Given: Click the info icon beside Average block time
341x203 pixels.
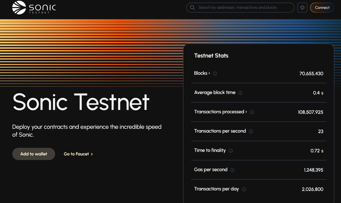Looking at the screenshot, I should coord(240,93).
